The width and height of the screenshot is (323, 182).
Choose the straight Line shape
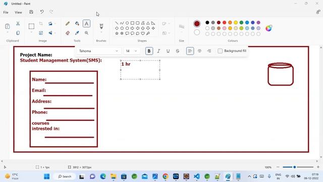tap(117, 23)
